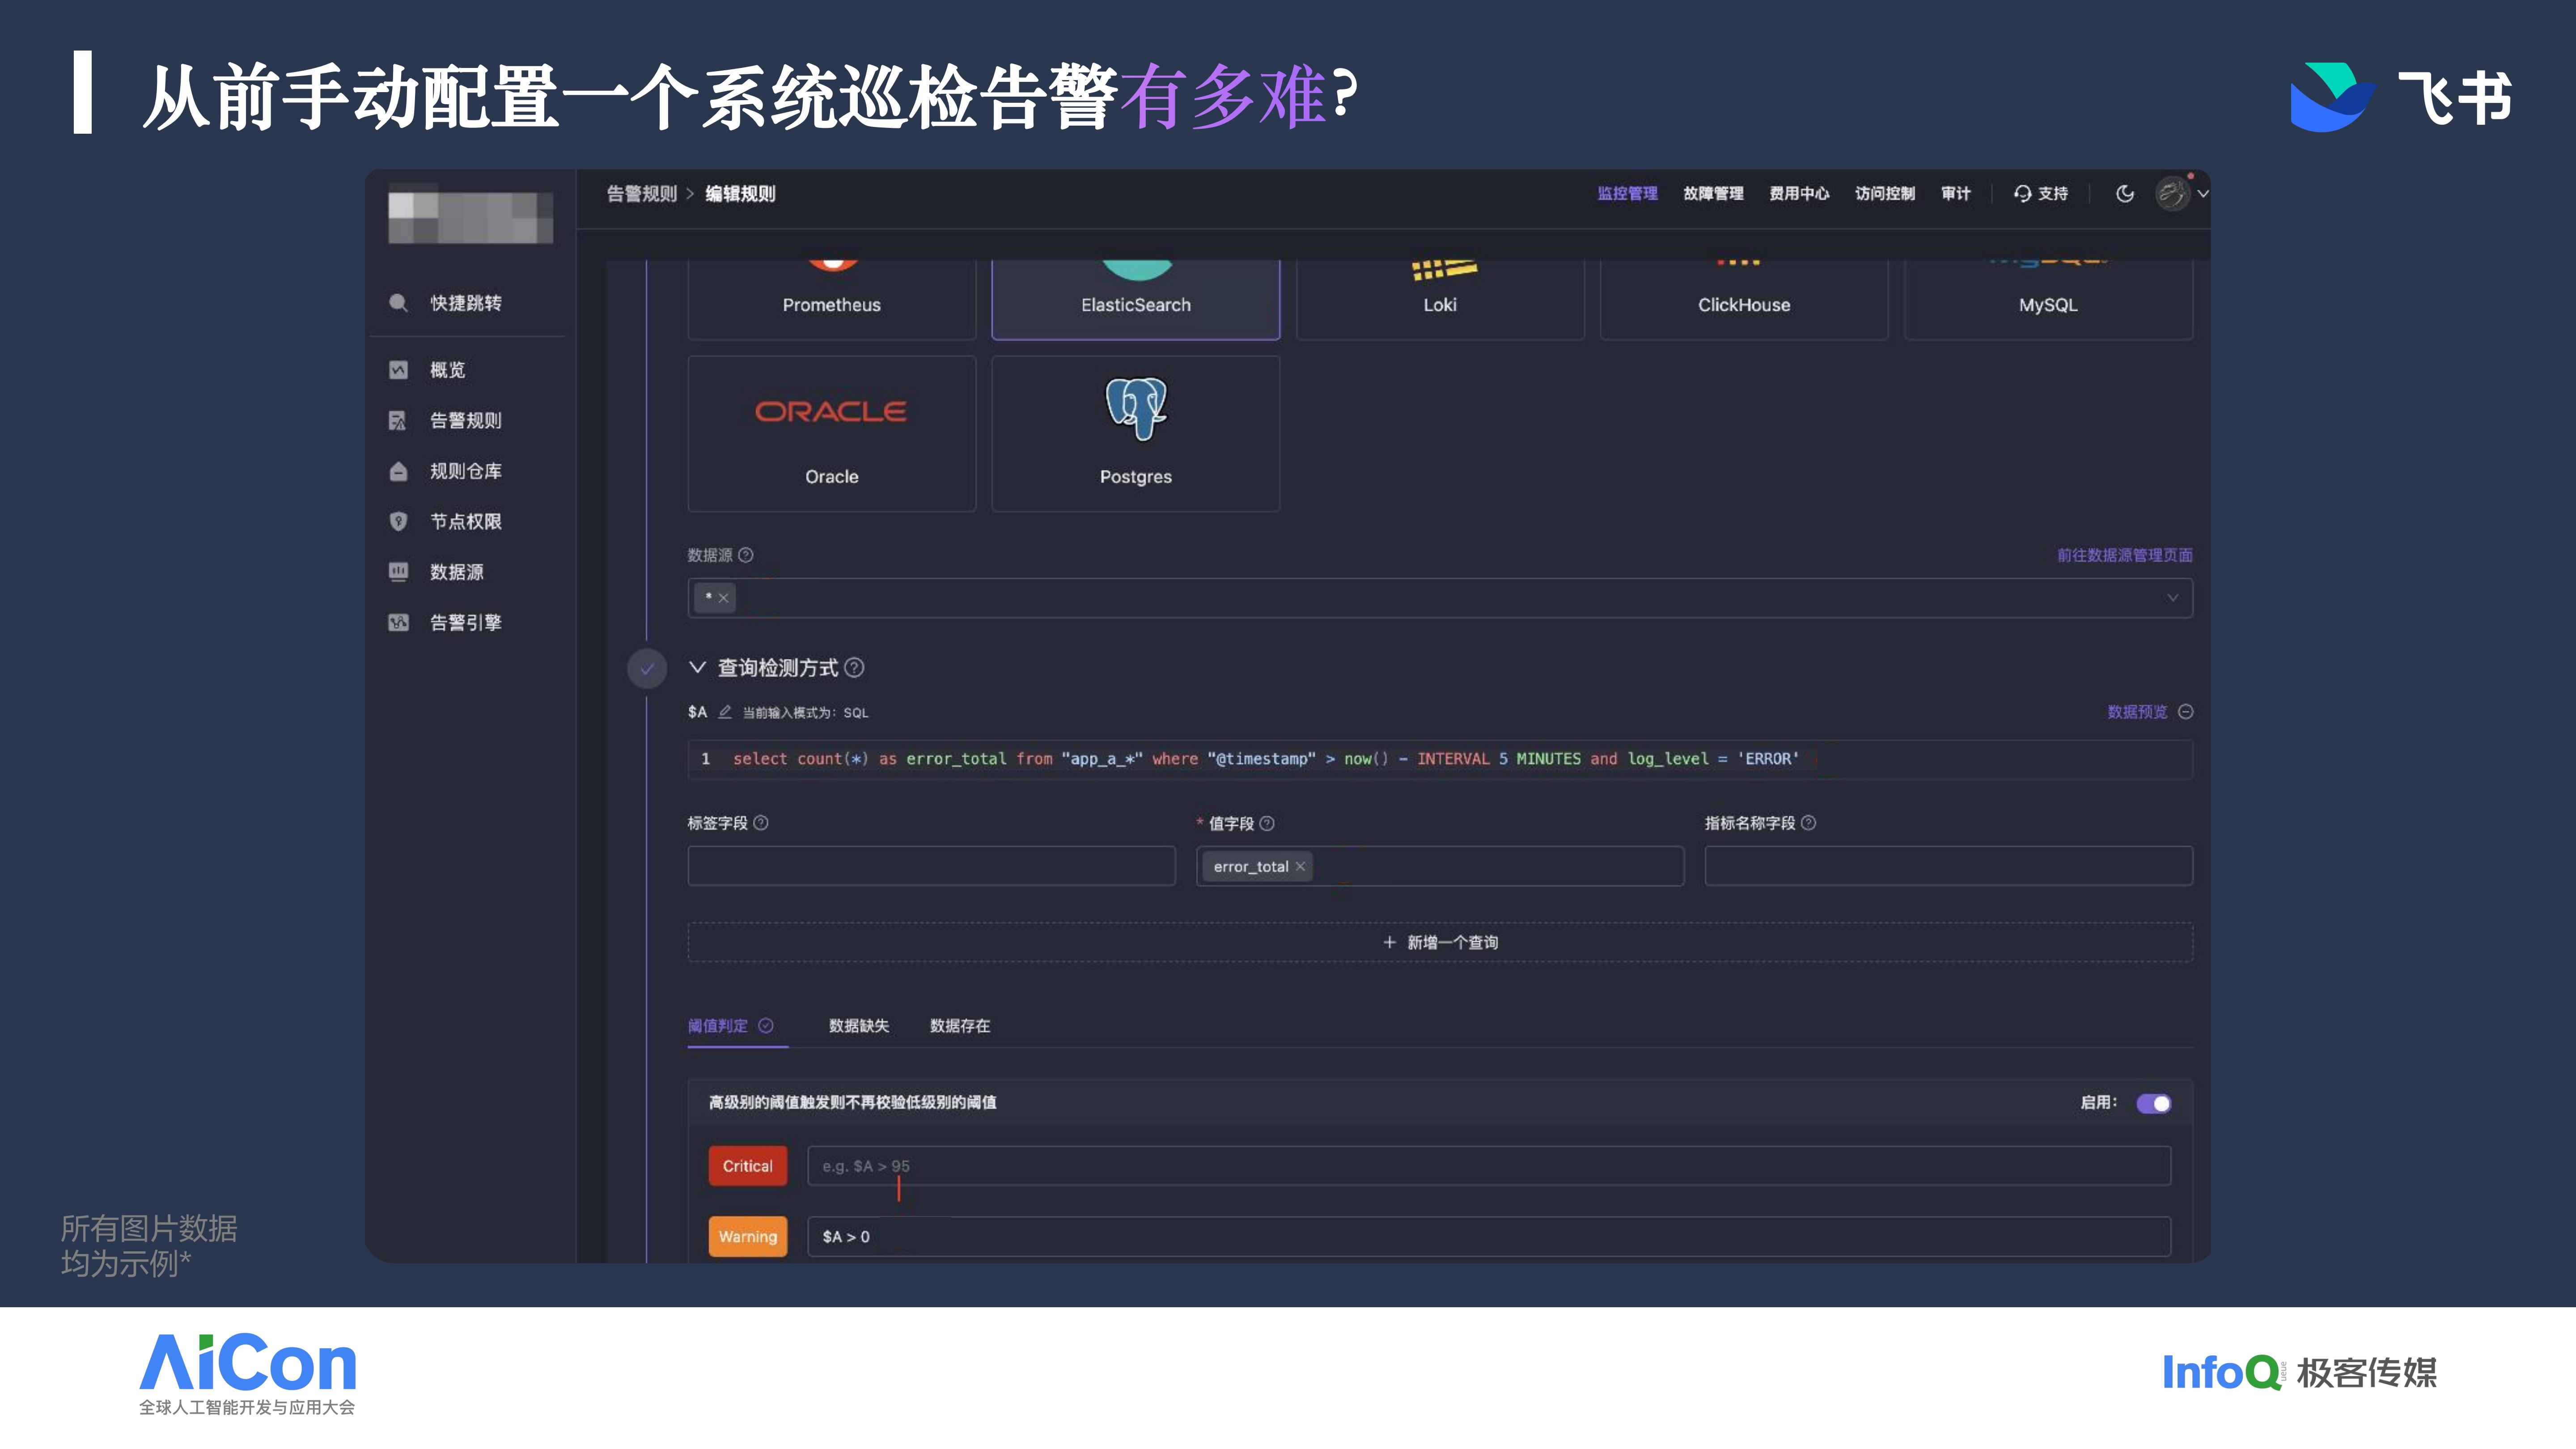Screen dimensions: 2576x1449
Task: Open the 审计 top menu
Action: 1956,193
